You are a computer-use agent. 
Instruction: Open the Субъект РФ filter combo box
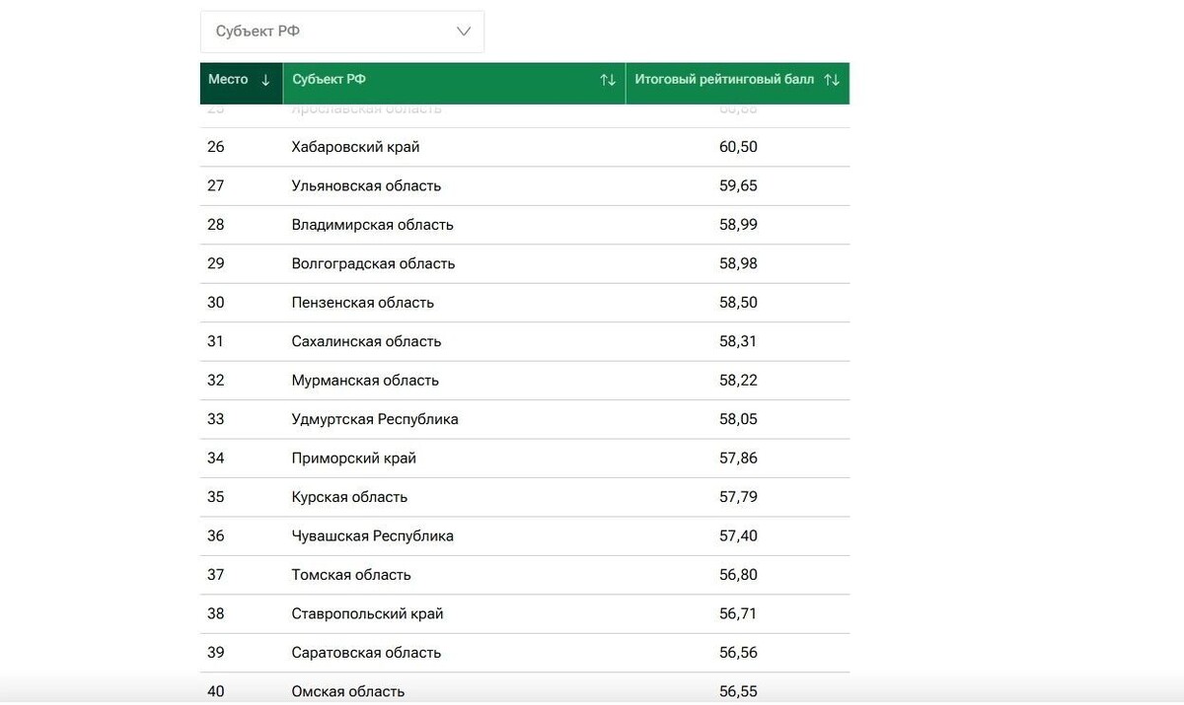[x=341, y=32]
